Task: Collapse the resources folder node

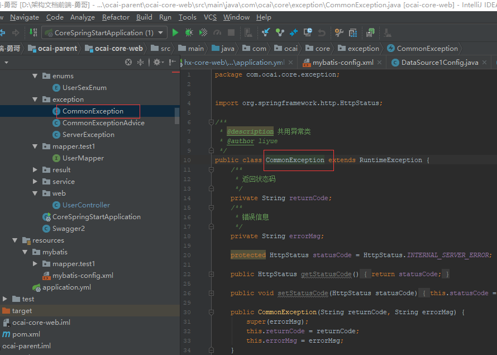Action: tap(15, 240)
